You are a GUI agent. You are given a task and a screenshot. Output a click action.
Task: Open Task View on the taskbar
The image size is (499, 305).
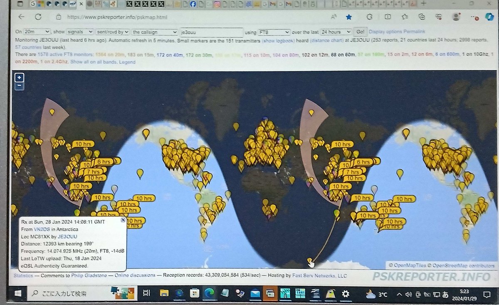146,293
